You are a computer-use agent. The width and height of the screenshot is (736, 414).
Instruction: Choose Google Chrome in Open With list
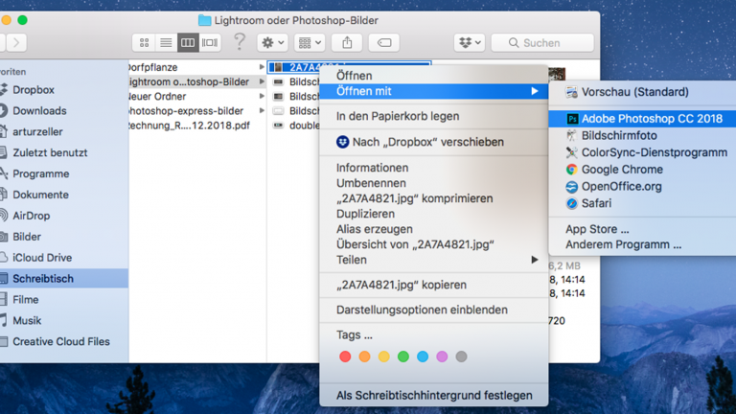tap(621, 170)
